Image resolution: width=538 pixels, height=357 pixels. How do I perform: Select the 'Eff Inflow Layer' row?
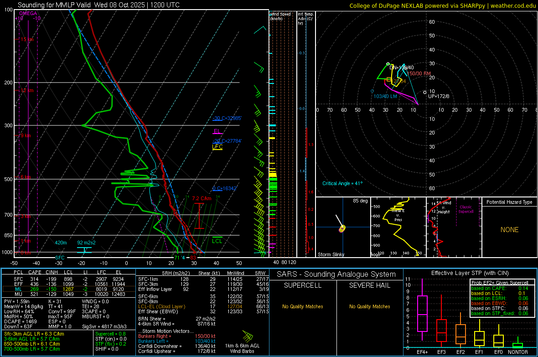(202, 289)
